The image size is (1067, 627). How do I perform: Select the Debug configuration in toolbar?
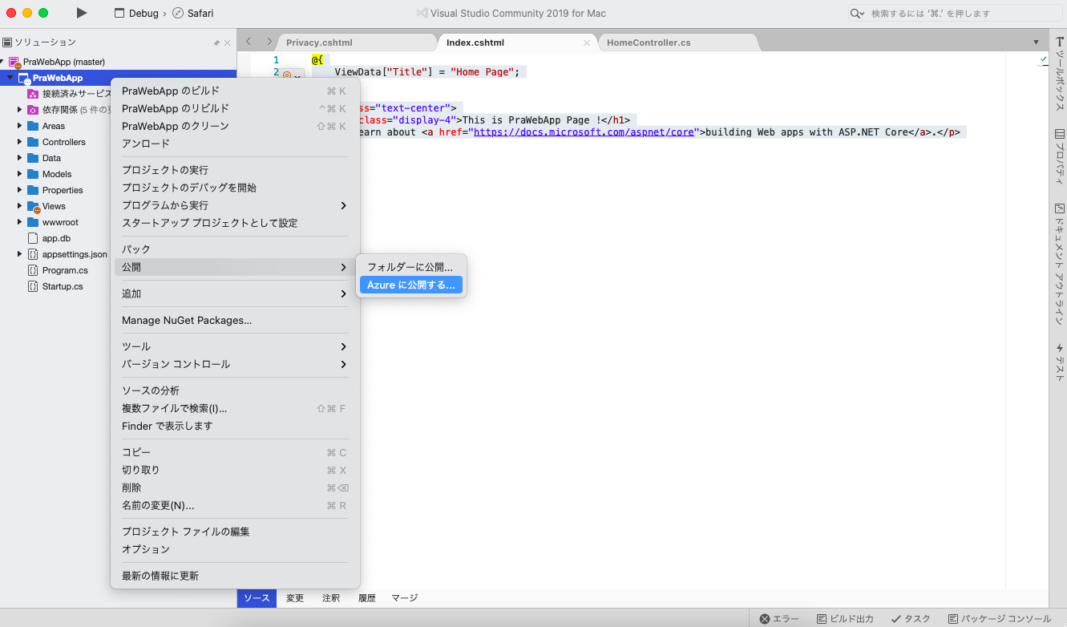(x=136, y=14)
